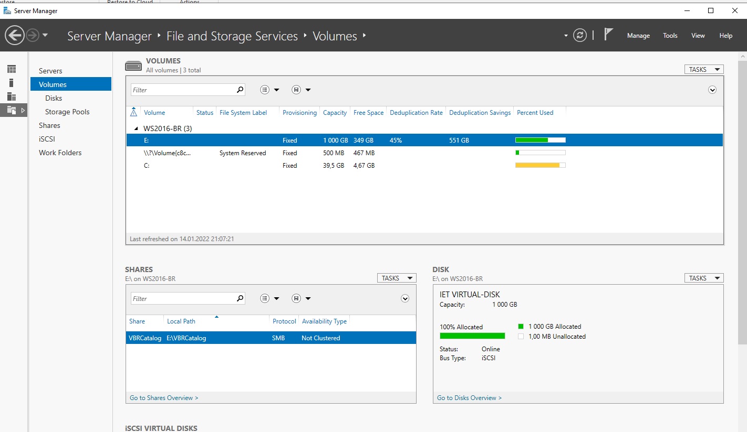Image resolution: width=747 pixels, height=432 pixels.
Task: Select the E: volume row
Action: (x=424, y=140)
